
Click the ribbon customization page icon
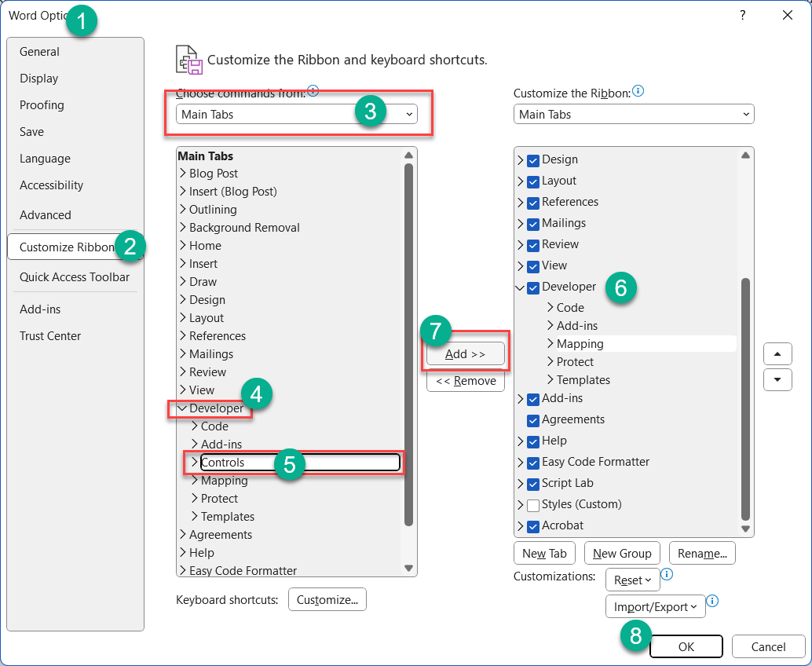tap(188, 59)
